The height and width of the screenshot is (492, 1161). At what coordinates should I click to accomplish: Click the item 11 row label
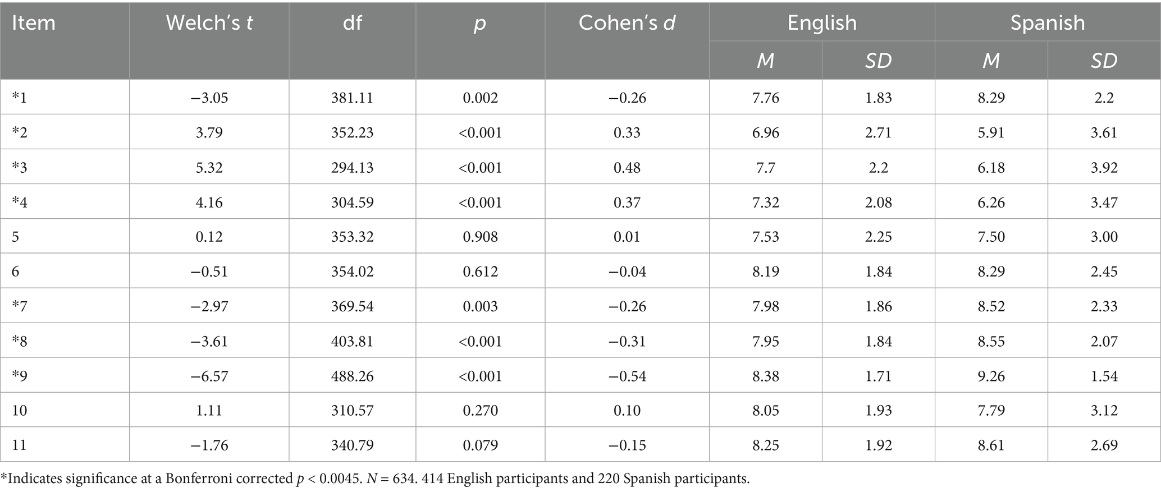pyautogui.click(x=19, y=445)
